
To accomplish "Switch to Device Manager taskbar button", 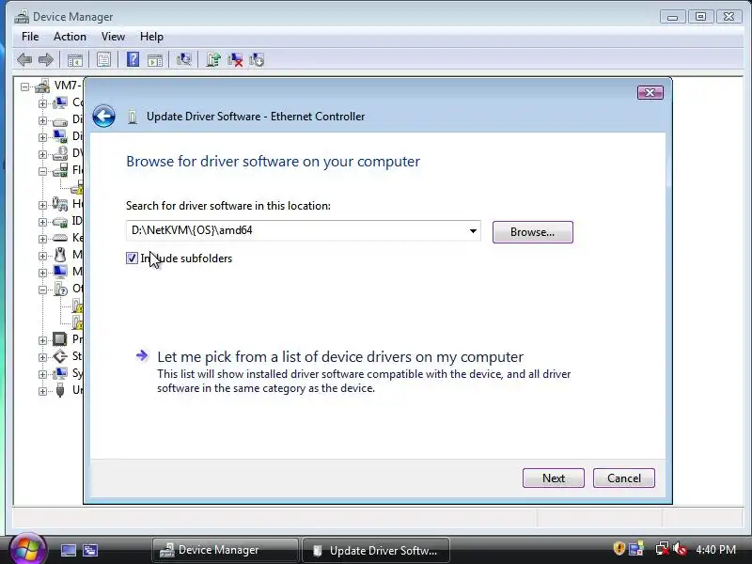I will 225,550.
